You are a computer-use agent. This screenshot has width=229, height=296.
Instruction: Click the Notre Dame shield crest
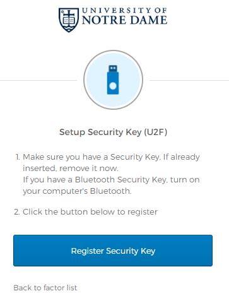69,20
